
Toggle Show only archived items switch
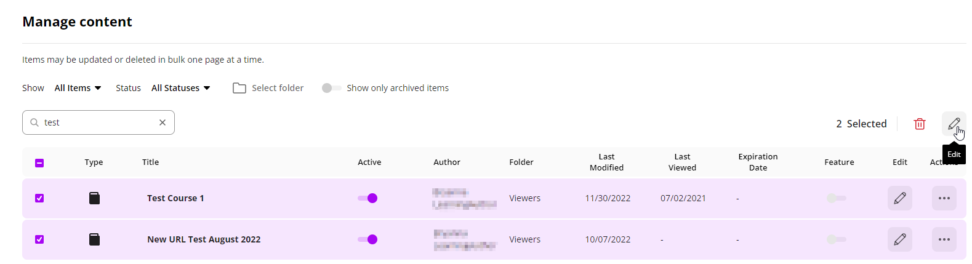pyautogui.click(x=331, y=88)
